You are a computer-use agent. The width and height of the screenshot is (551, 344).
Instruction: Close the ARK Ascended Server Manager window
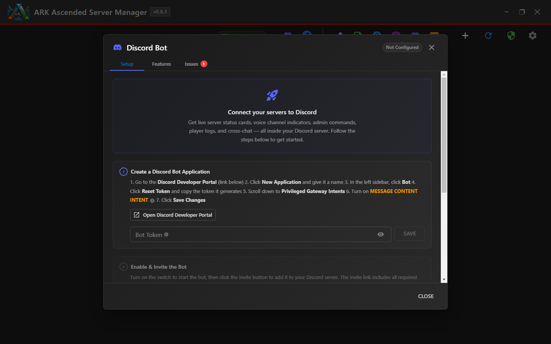click(537, 12)
